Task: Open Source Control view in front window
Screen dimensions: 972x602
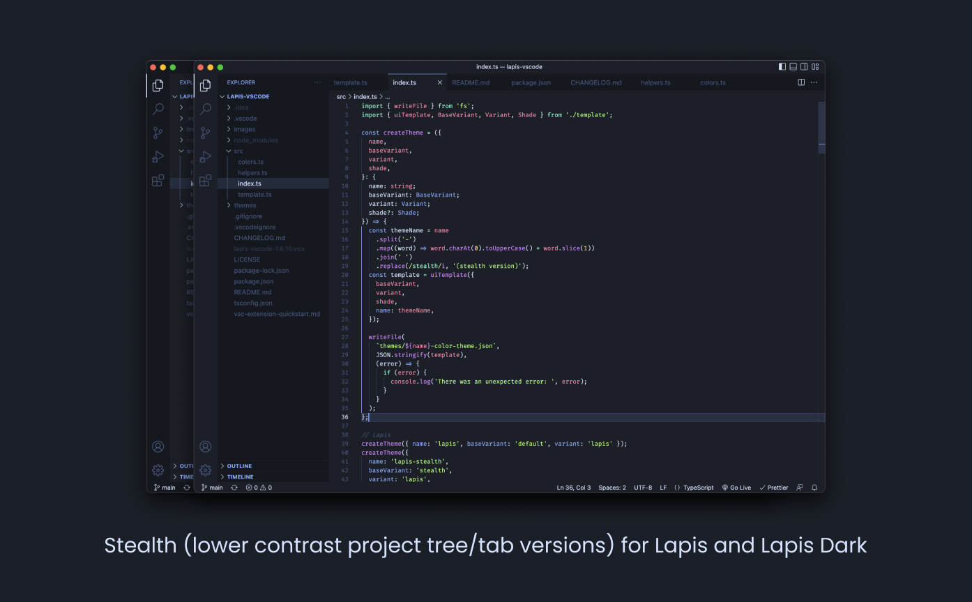Action: (205, 133)
